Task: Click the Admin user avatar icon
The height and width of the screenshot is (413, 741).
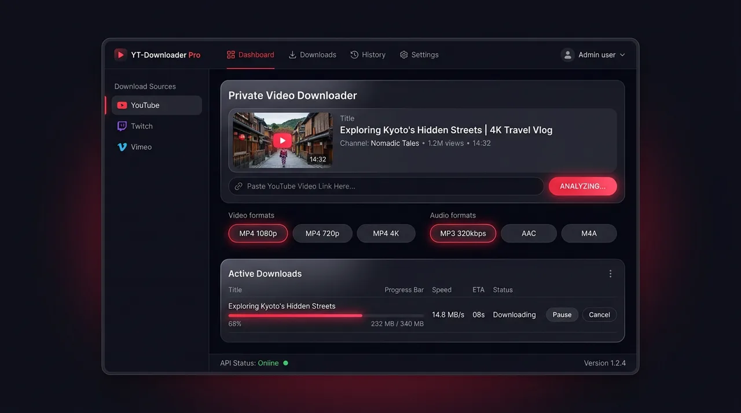Action: (x=567, y=54)
